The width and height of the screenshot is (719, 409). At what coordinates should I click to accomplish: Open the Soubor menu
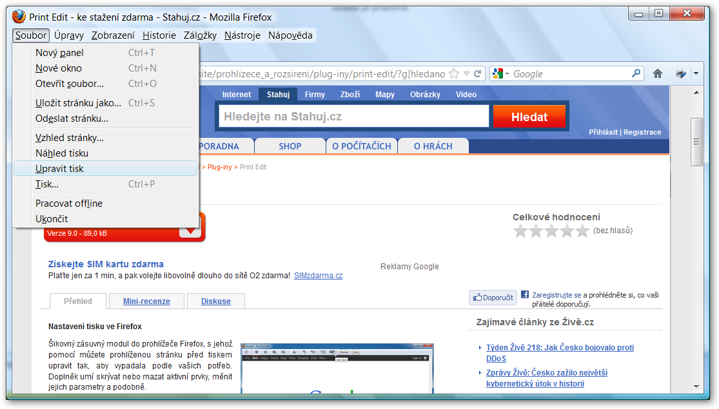pos(31,35)
